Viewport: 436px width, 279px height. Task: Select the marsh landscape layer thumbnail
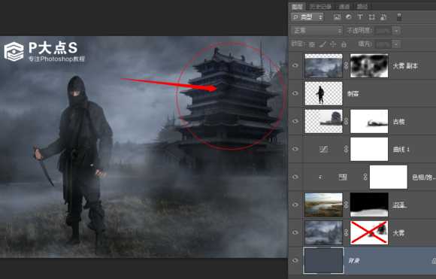coord(324,205)
